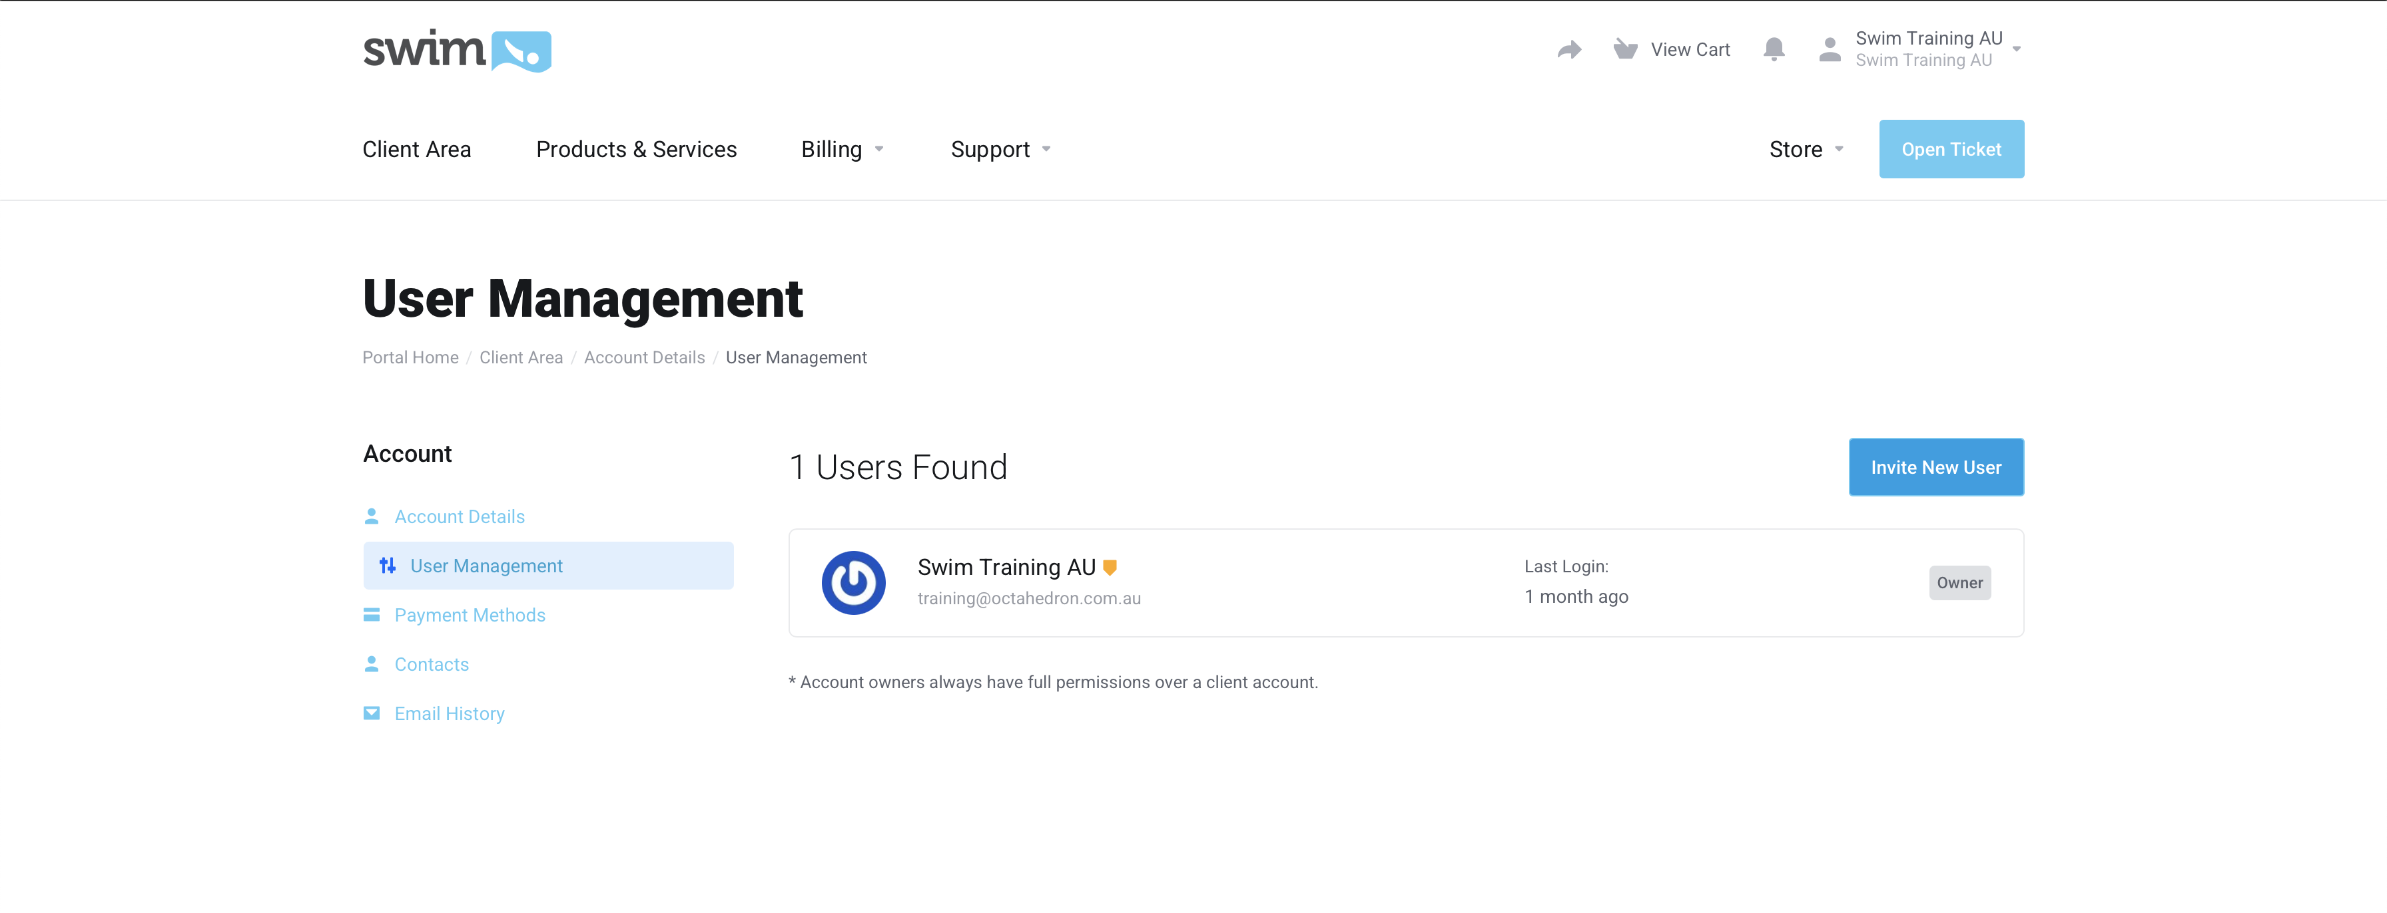The width and height of the screenshot is (2387, 913).
Task: Go to Portal Home breadcrumb
Action: coord(410,357)
